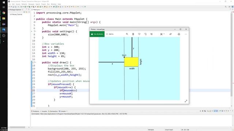
Task: Collapse the draw method fold on line 17
Action: [35, 63]
